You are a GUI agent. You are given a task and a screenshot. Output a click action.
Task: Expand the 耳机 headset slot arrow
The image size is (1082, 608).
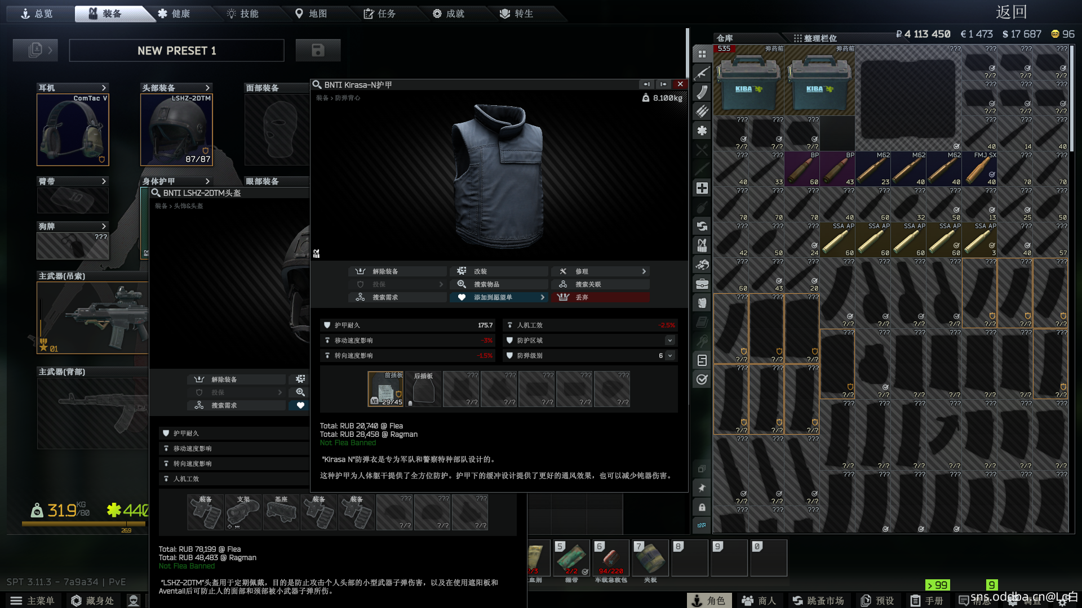pyautogui.click(x=104, y=88)
